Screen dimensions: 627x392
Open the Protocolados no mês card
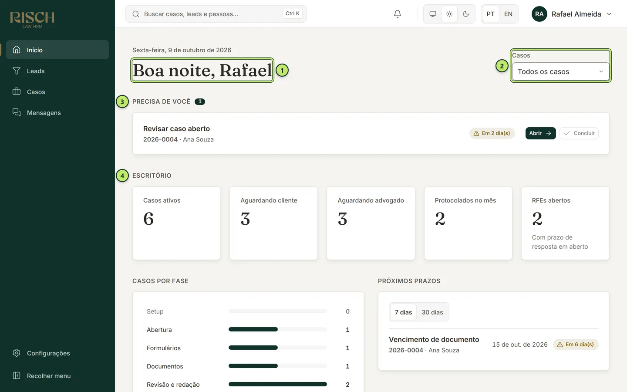click(x=468, y=223)
